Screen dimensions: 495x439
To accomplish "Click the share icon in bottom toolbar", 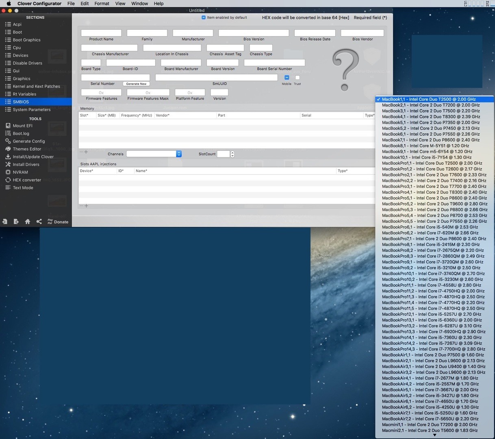I will (x=39, y=222).
